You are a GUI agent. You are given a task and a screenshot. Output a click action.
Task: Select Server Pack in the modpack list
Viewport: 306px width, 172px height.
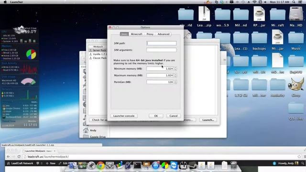(98, 50)
